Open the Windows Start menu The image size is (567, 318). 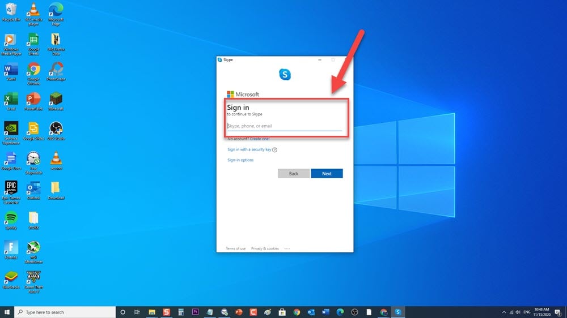(x=7, y=312)
